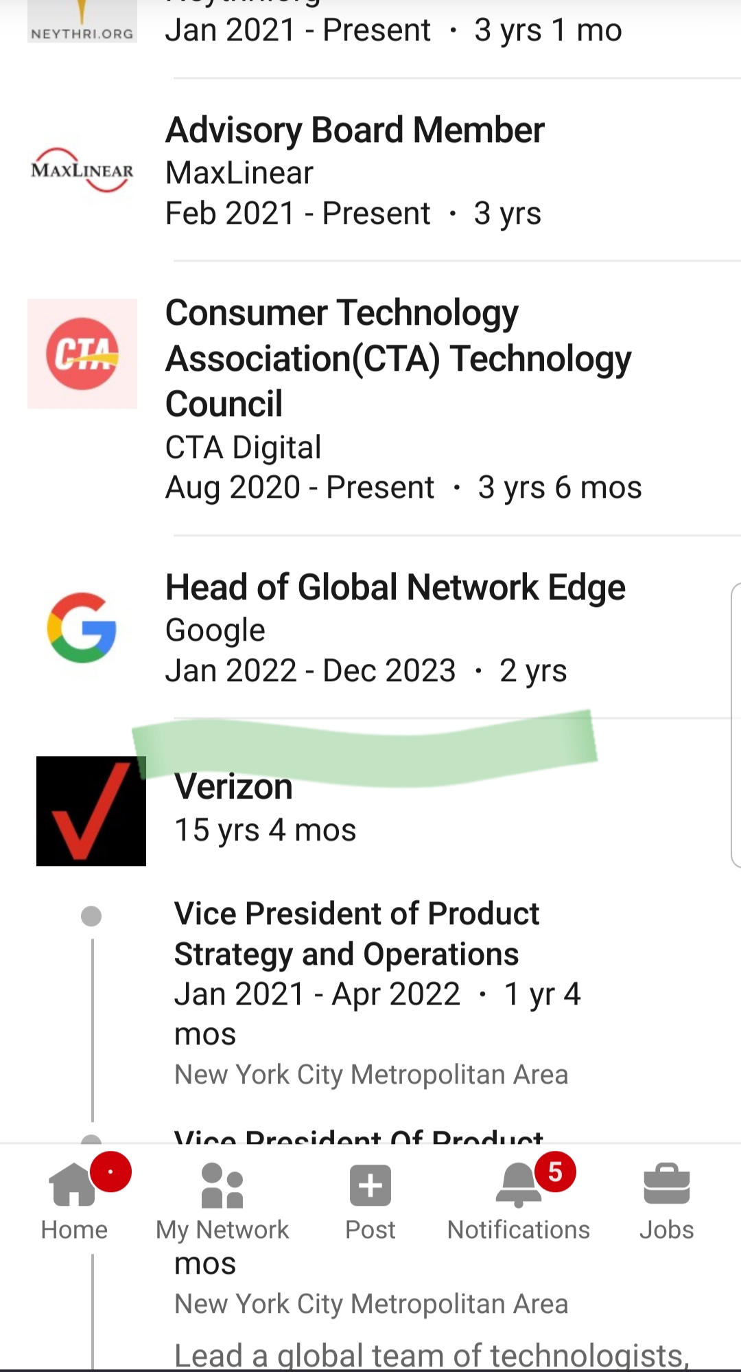The width and height of the screenshot is (741, 1372).
Task: Open the Google G logo
Action: [x=82, y=628]
